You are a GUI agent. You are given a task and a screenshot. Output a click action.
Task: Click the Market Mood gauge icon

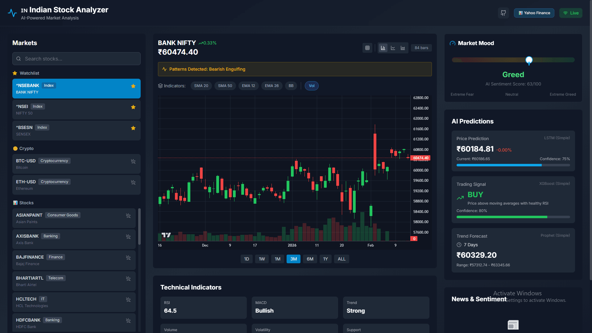452,43
